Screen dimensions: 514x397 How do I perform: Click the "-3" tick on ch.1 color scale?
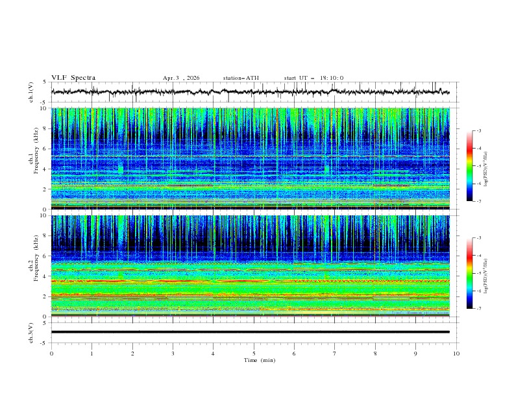click(x=478, y=130)
